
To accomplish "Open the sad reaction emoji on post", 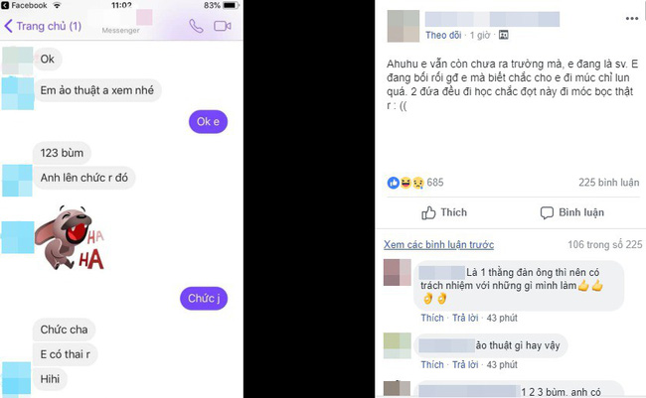I will (x=418, y=183).
